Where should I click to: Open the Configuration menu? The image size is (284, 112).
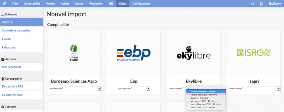[x=141, y=3]
